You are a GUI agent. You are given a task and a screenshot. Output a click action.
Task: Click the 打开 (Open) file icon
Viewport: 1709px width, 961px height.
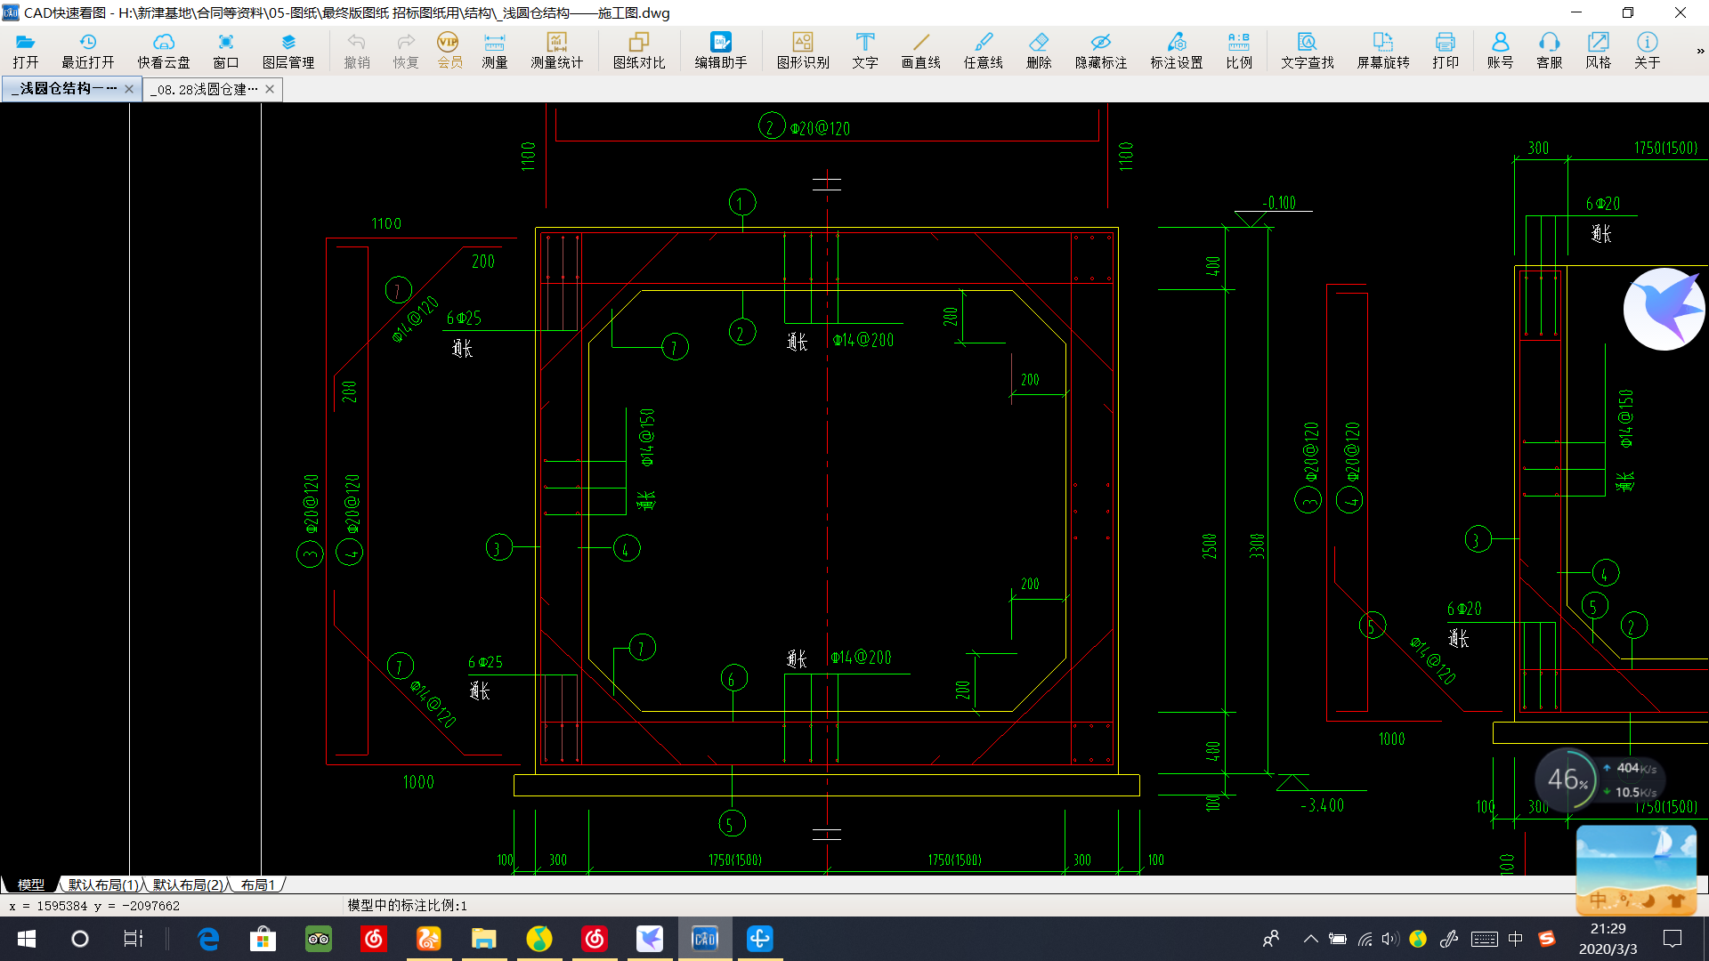pyautogui.click(x=26, y=51)
